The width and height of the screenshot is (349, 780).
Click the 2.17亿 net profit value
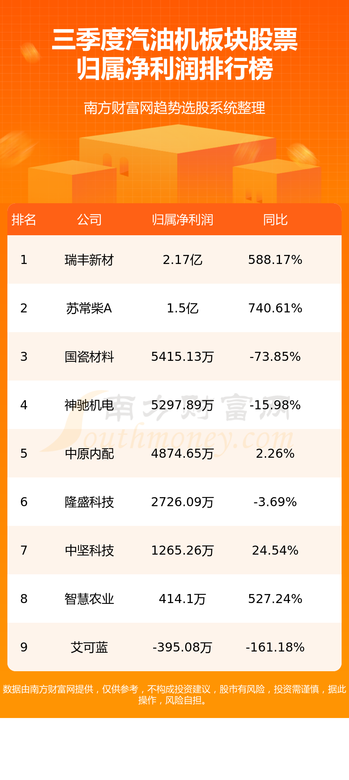(x=182, y=260)
